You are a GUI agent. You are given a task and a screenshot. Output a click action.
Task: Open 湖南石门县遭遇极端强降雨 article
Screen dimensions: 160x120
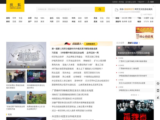[70, 95]
